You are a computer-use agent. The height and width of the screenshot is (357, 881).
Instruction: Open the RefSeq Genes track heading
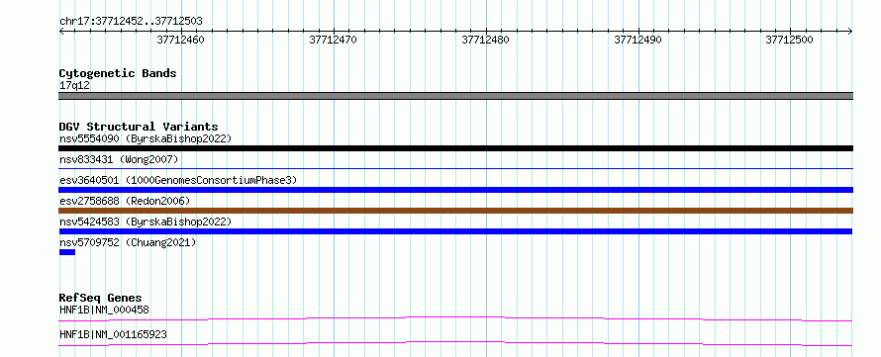(101, 298)
